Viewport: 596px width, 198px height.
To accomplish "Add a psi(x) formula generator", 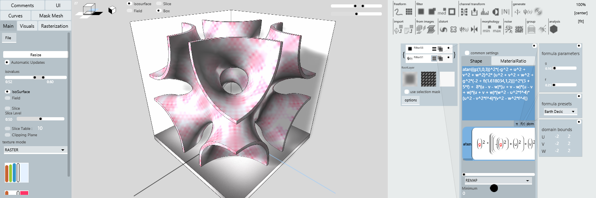I will click(x=528, y=12).
